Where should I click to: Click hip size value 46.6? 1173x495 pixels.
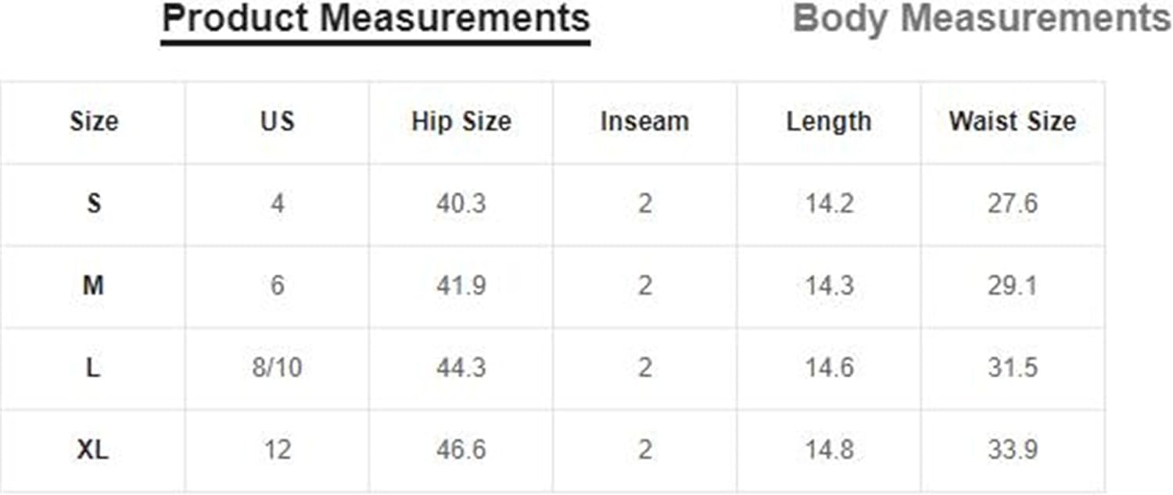[x=461, y=450]
